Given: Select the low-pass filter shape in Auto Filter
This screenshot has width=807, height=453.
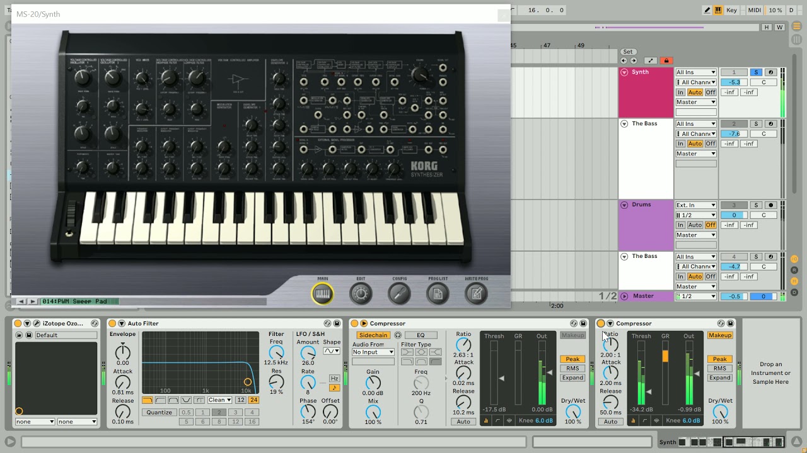Looking at the screenshot, I should pos(147,400).
